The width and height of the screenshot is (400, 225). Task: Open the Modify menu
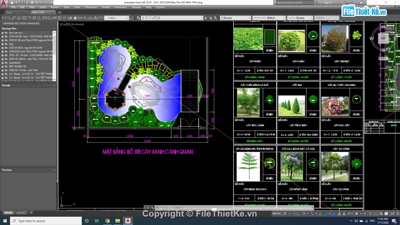pos(106,8)
